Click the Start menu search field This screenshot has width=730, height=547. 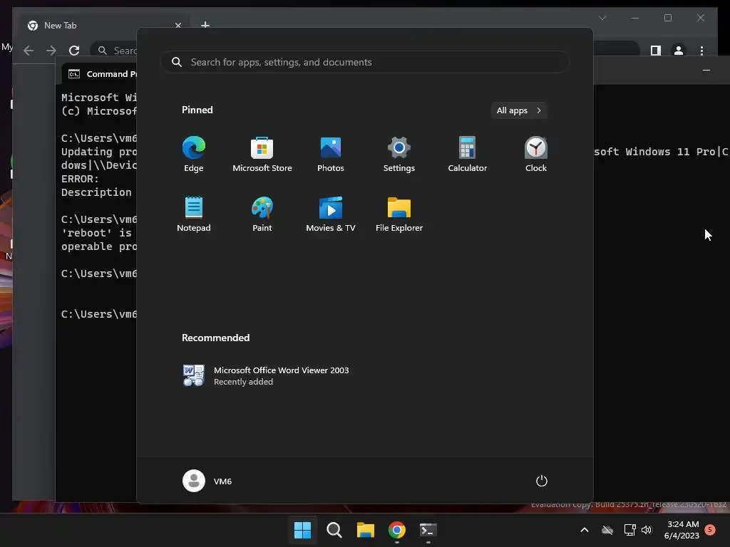click(365, 62)
